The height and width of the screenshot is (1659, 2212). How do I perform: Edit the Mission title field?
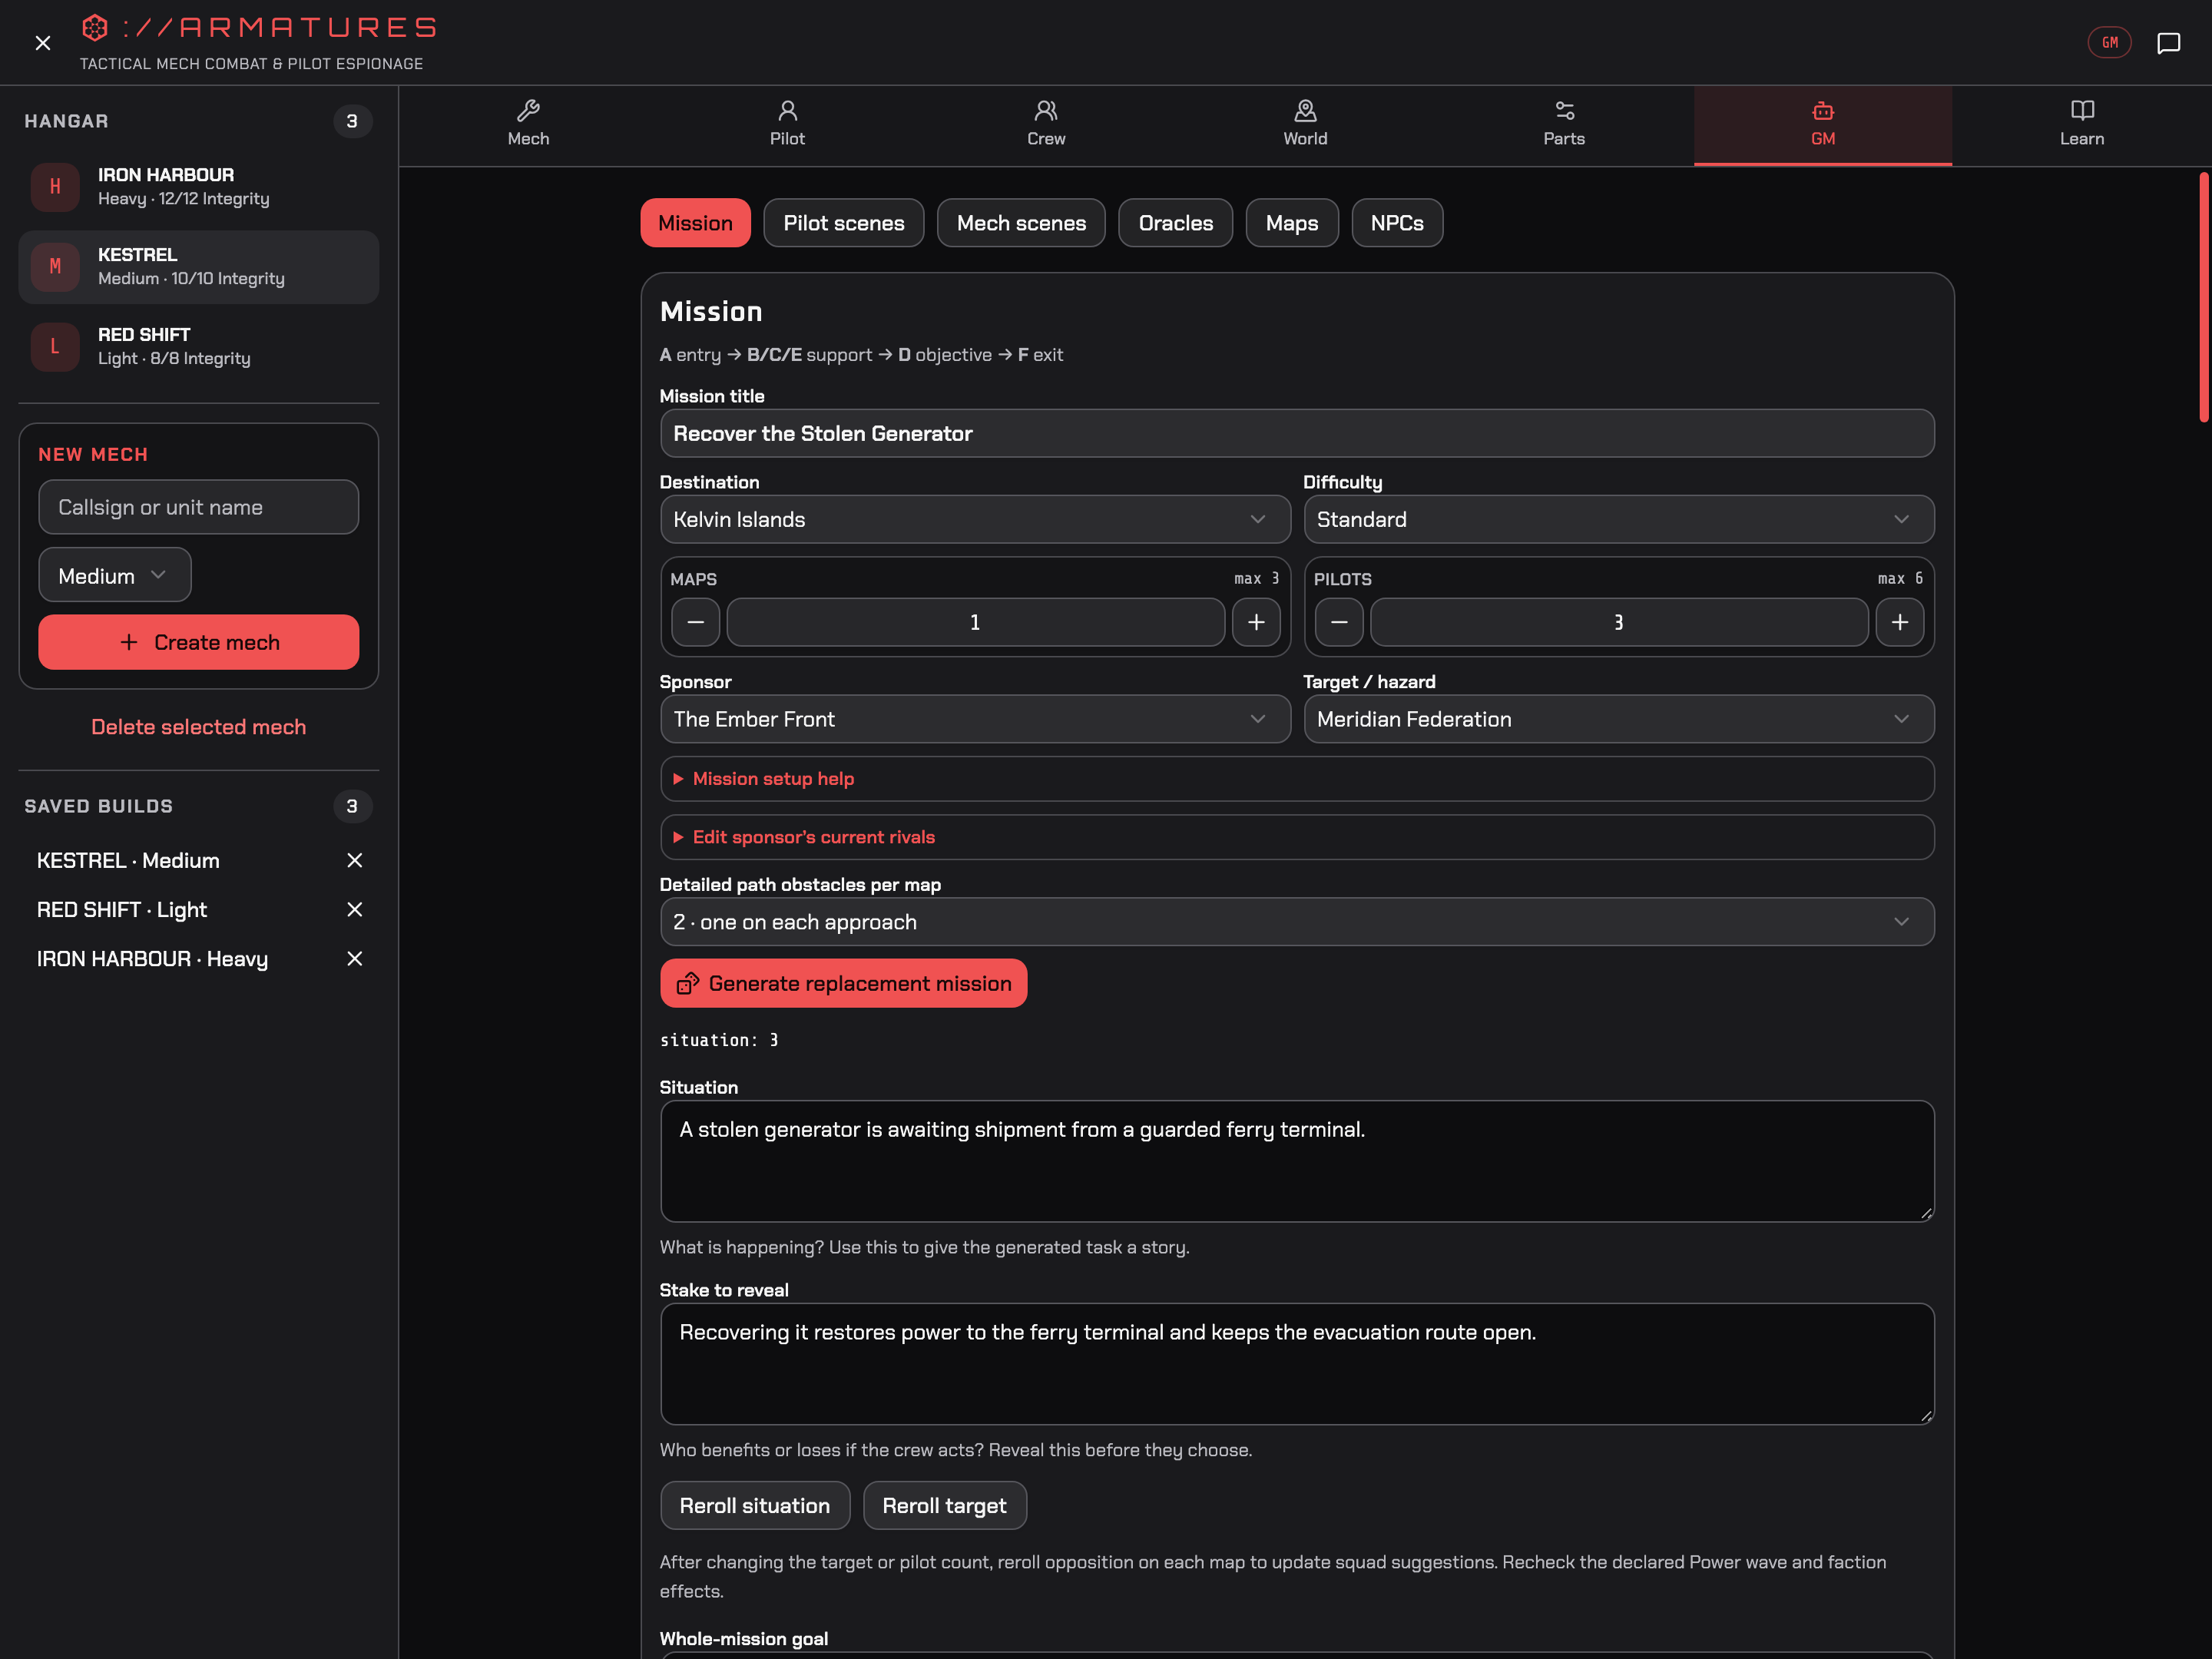[1297, 433]
